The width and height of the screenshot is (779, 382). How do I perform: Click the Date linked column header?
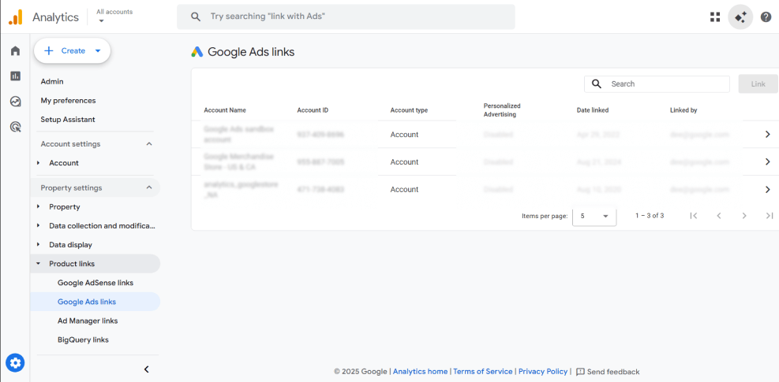593,110
